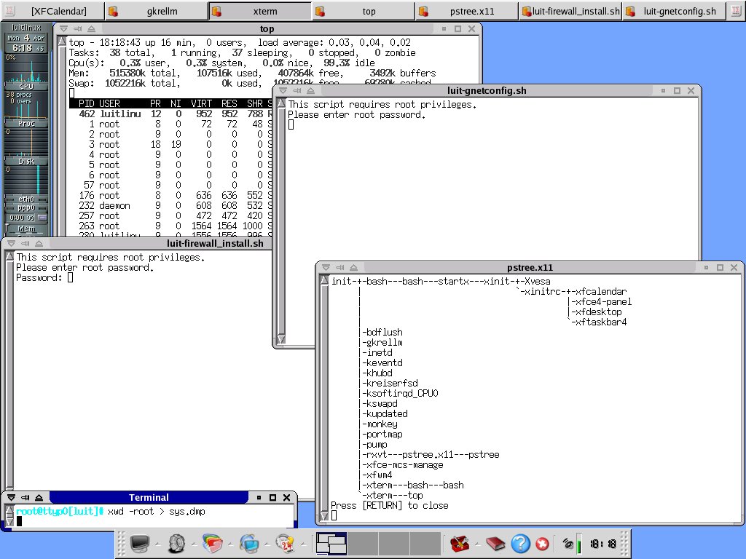Switch to top in the taskbar
The height and width of the screenshot is (559, 746).
tap(364, 11)
